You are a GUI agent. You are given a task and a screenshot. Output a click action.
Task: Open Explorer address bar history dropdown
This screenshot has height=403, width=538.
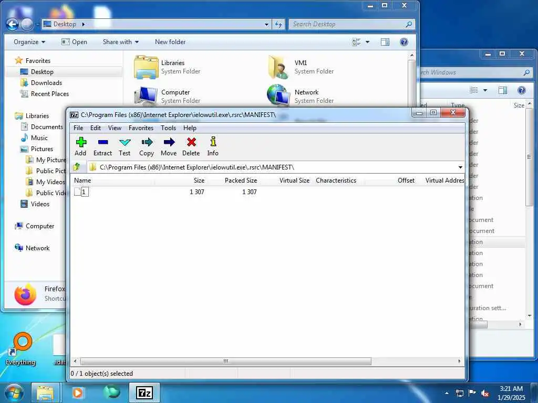(266, 24)
